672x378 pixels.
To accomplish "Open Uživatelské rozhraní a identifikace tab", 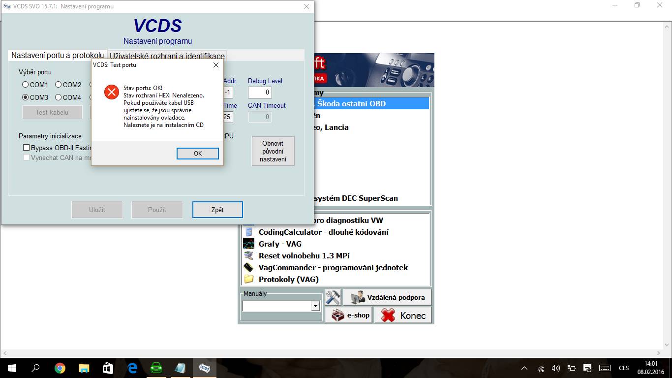I will [167, 56].
